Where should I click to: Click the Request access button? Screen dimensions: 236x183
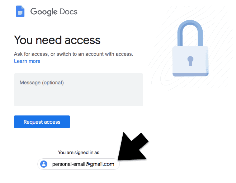pos(42,122)
